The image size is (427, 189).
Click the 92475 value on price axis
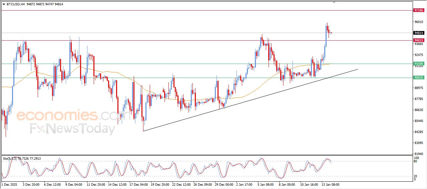coord(419,55)
